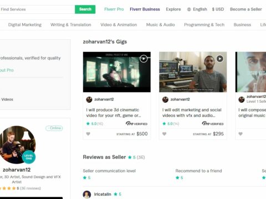
Task: Click the globe icon beside English
Action: tap(189, 9)
